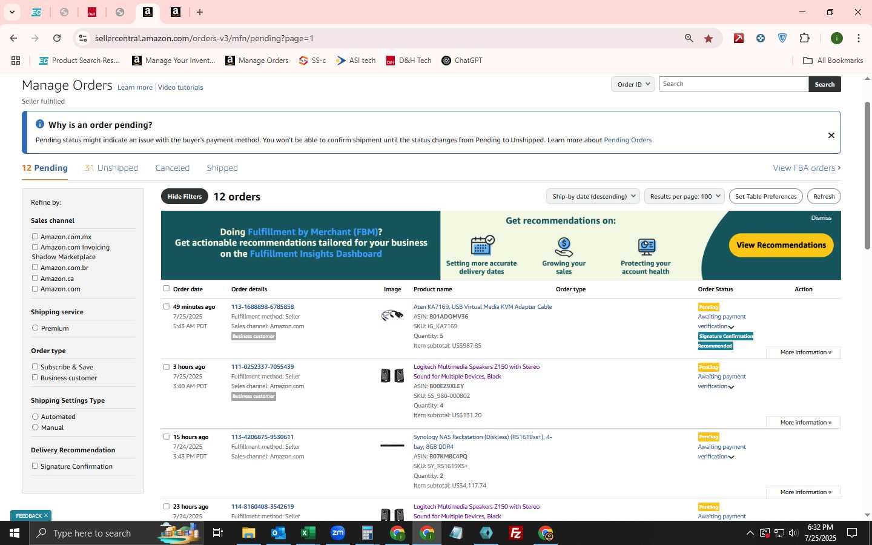The image size is (872, 545).
Task: Switch to the 31 Unshipped tab
Action: click(111, 168)
